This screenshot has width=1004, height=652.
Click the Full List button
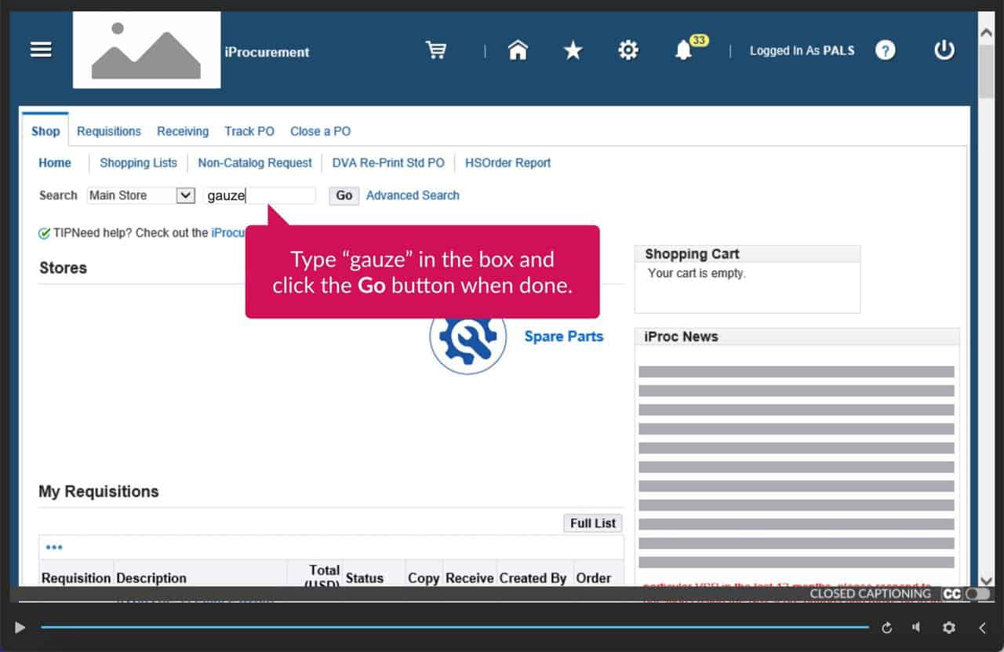pyautogui.click(x=593, y=523)
